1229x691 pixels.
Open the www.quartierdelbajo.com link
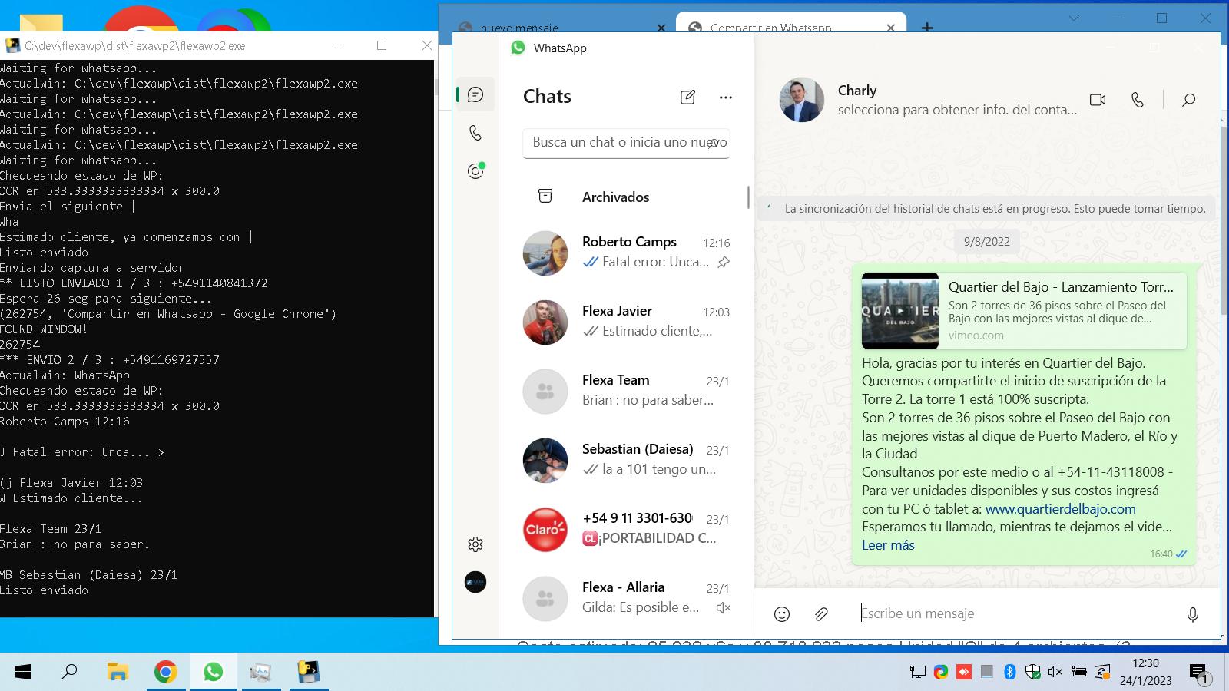pyautogui.click(x=1060, y=509)
